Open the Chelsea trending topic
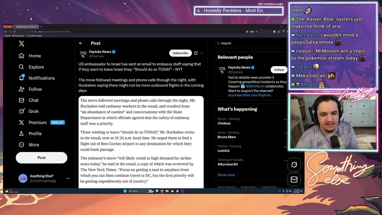 [x=224, y=123]
